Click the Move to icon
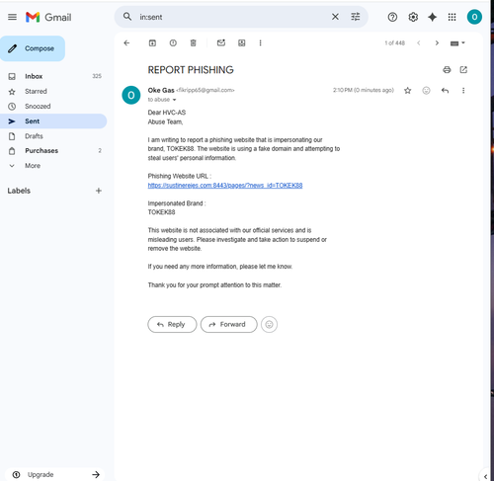 (x=242, y=42)
